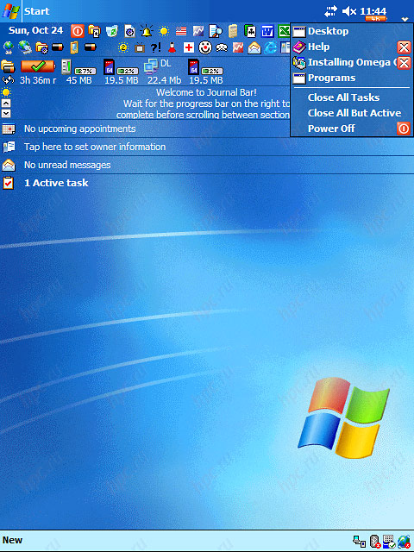Viewport: 414px width, 552px height.
Task: Open the recycle bin icon in the toolbar
Action: [112, 31]
